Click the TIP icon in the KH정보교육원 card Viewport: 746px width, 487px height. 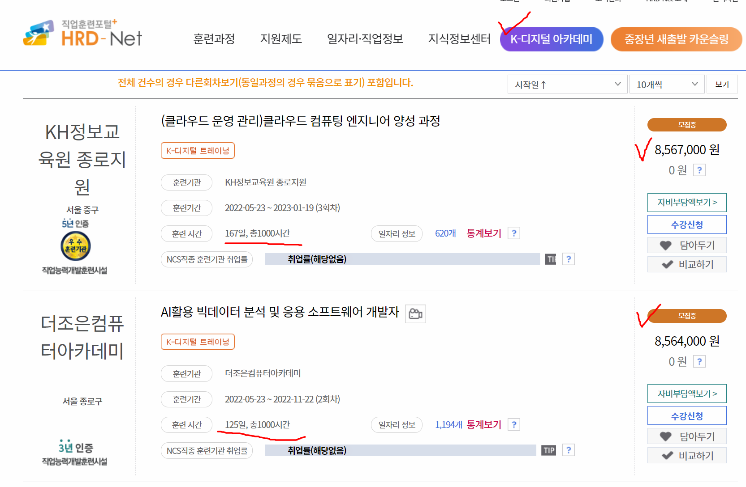[x=551, y=259]
